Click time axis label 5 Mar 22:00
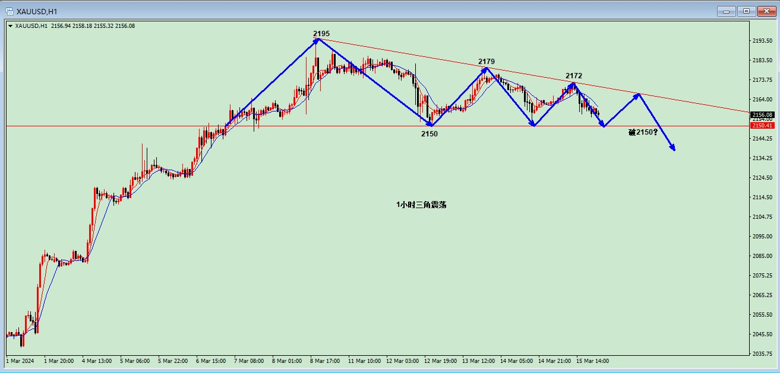 (x=174, y=361)
